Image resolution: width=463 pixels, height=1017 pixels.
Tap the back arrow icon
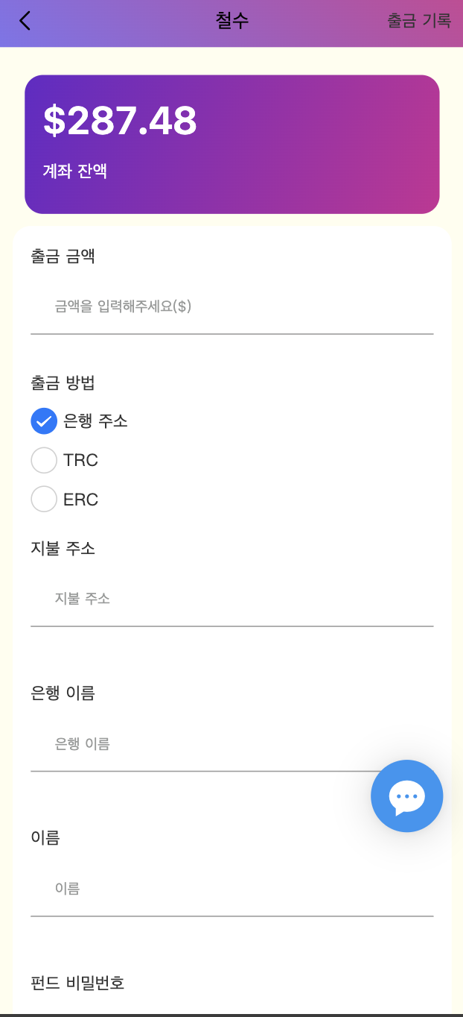pyautogui.click(x=25, y=21)
